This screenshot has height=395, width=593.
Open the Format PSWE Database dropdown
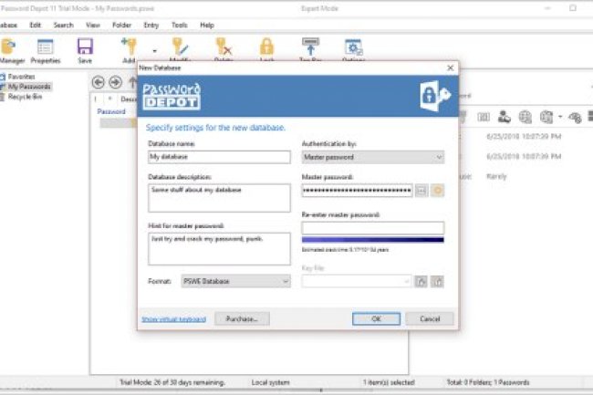click(x=236, y=281)
